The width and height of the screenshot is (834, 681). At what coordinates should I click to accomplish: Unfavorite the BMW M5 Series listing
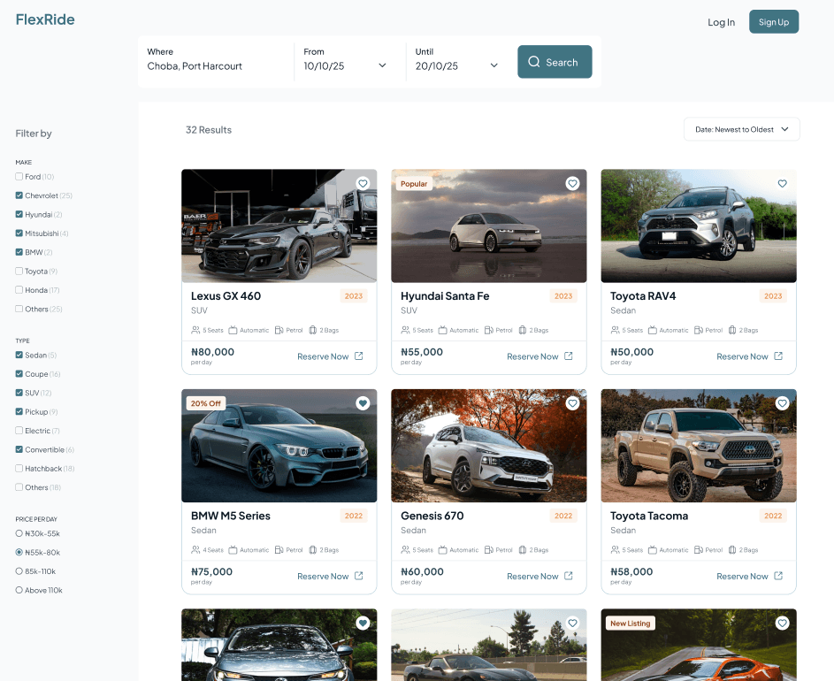(x=363, y=403)
